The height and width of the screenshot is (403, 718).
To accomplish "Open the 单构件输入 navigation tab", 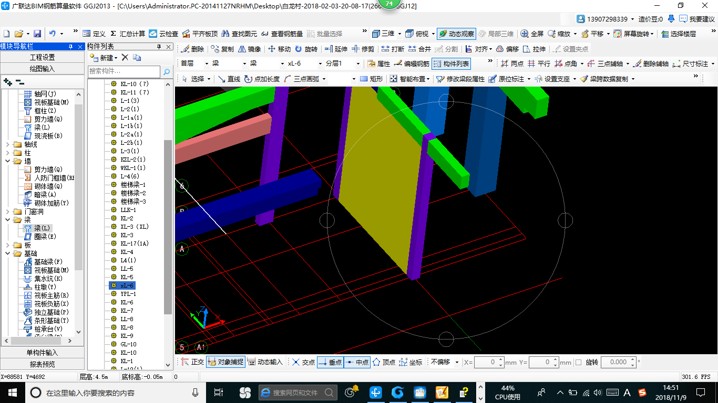I will point(42,353).
